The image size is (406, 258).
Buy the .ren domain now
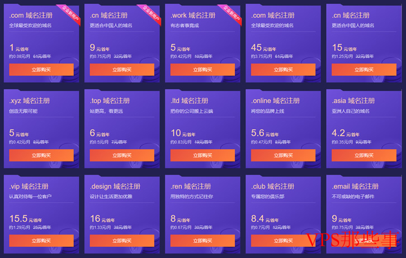202,241
